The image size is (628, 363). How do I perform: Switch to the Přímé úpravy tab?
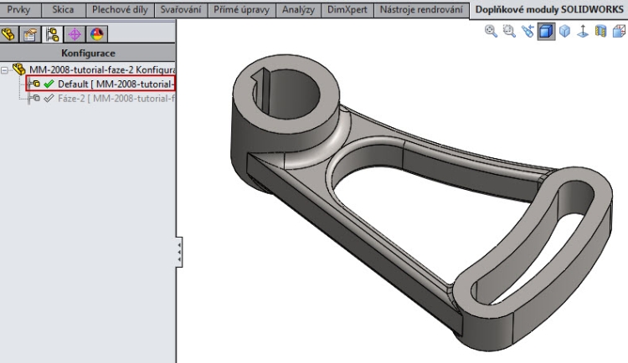pyautogui.click(x=241, y=9)
